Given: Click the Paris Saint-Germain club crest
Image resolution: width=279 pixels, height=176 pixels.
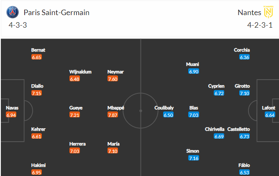Looking at the screenshot, I should (x=13, y=13).
